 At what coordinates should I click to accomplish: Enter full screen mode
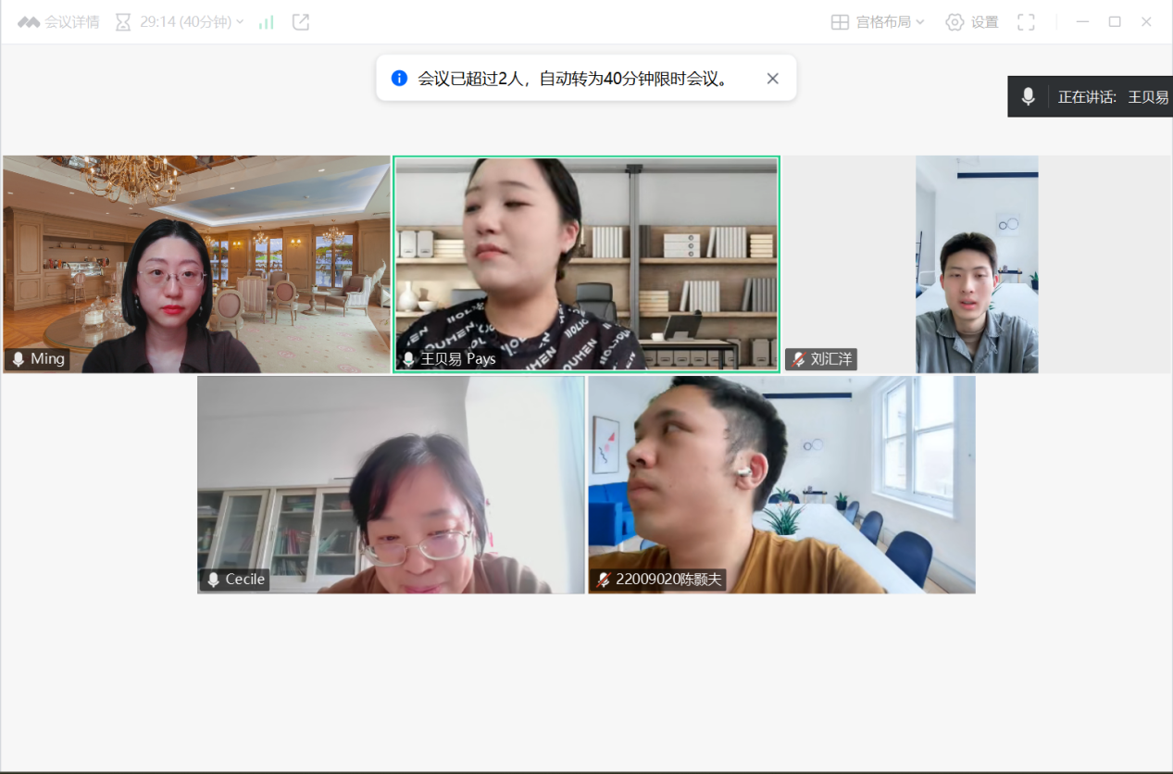[1026, 22]
